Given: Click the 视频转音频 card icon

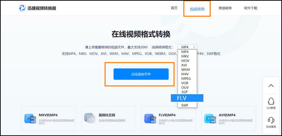Looking at the screenshot, I should tap(90, 118).
